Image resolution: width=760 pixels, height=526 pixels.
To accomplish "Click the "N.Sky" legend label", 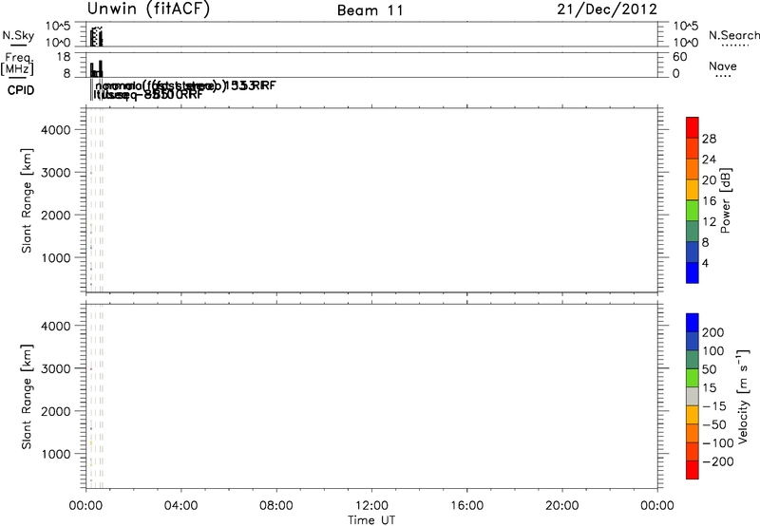I will pos(18,35).
